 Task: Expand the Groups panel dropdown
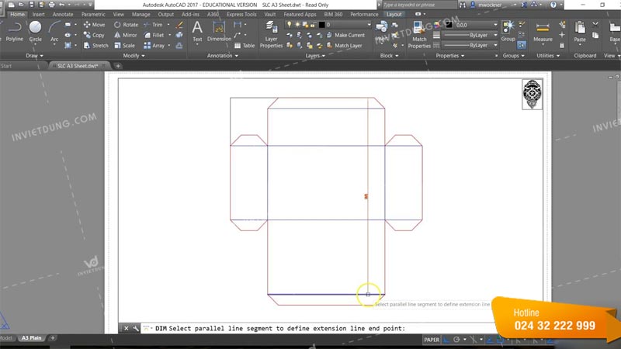point(513,56)
